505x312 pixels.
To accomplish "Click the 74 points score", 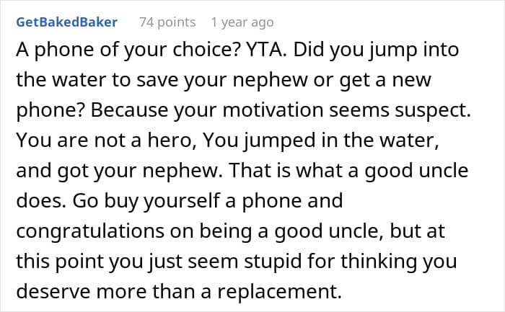I will click(167, 22).
